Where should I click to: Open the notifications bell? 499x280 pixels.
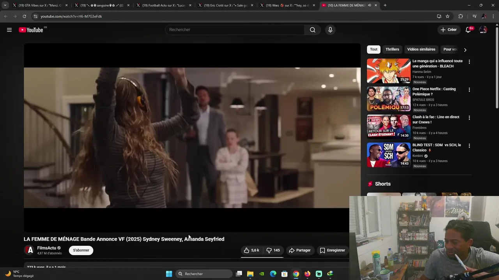[x=469, y=30]
